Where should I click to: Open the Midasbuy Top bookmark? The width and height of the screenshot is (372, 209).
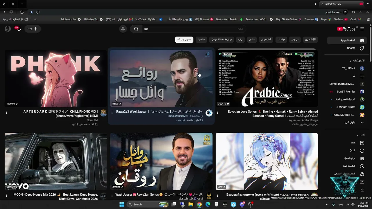pos(93,19)
